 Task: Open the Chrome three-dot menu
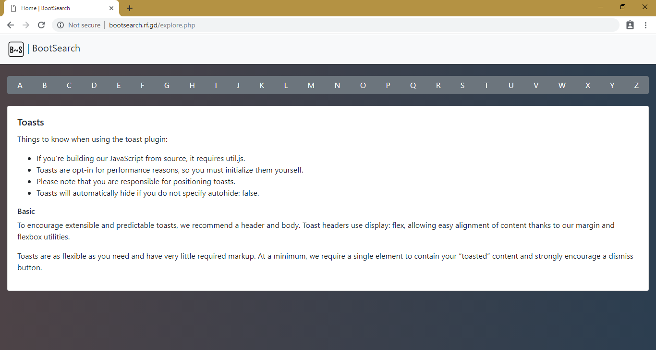tap(645, 25)
